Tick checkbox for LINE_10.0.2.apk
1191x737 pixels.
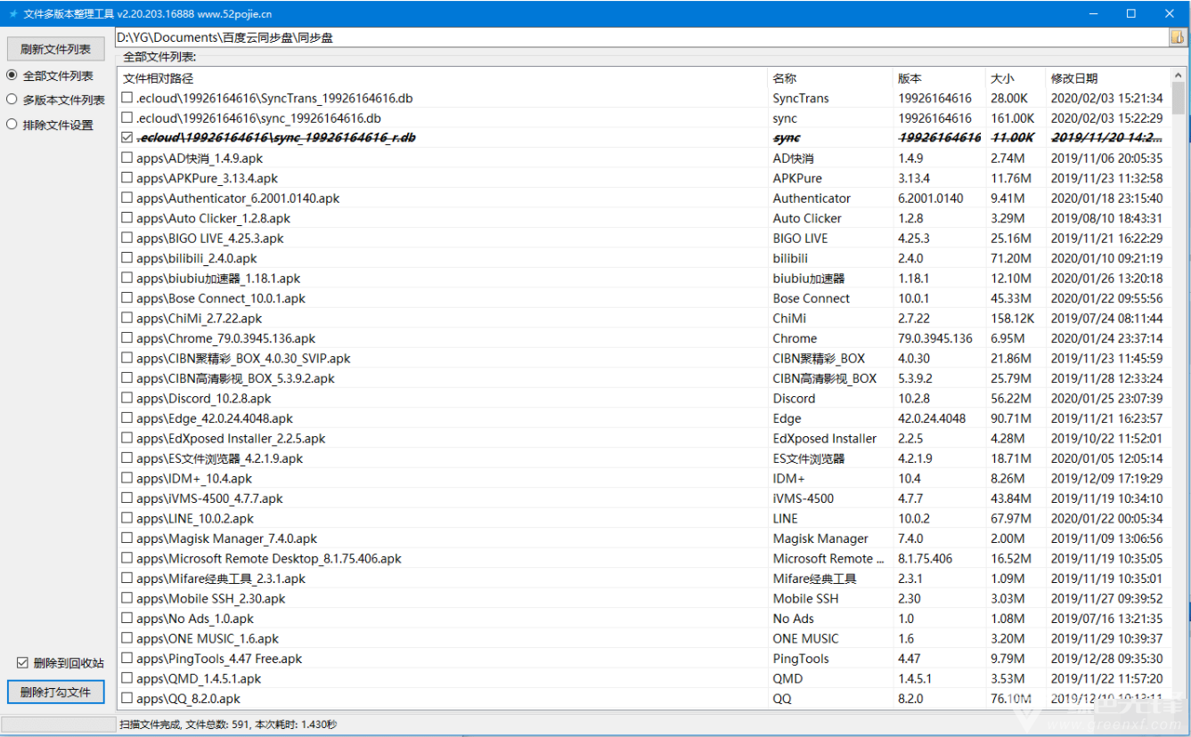coord(127,518)
